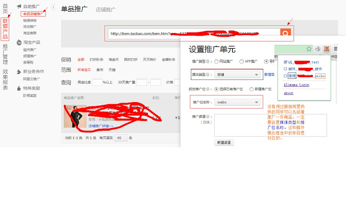The image size is (346, 216).
Task: Filter promotions by 金牌秒杀
Action: click(x=168, y=59)
